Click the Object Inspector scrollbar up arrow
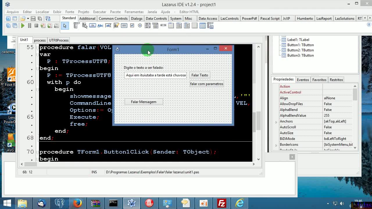This screenshot has width=372, height=209. pyautogui.click(x=355, y=86)
